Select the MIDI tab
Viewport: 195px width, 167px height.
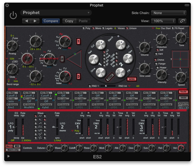point(17,146)
